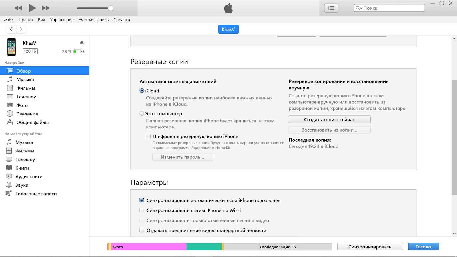
Task: Click the Свободно: 60,48 ГБ segment
Action: click(278, 247)
